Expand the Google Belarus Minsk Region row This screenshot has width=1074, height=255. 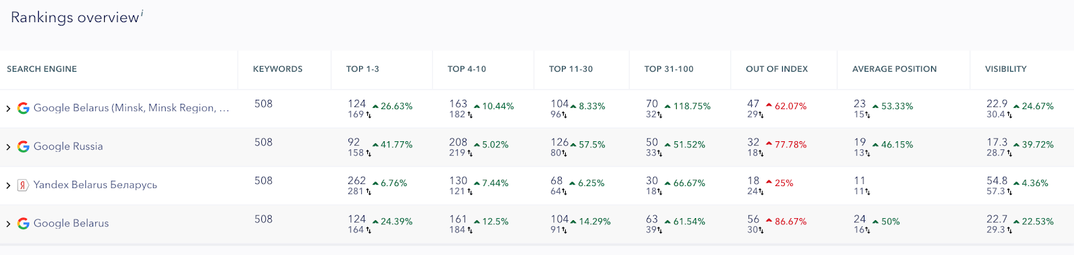(8, 108)
